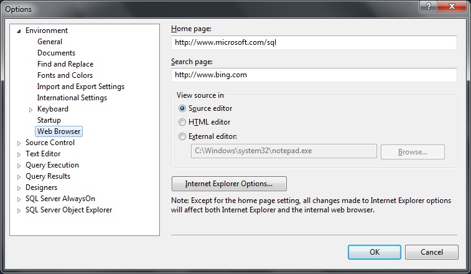Expand the Keyboard node arrow
The image size is (471, 274).
tap(30, 110)
